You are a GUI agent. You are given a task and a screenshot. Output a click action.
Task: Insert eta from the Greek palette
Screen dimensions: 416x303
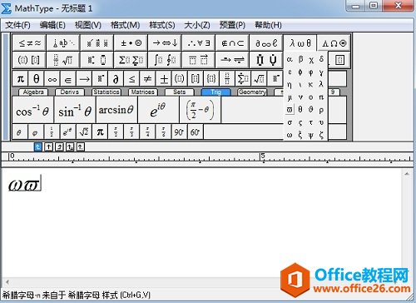pos(290,85)
